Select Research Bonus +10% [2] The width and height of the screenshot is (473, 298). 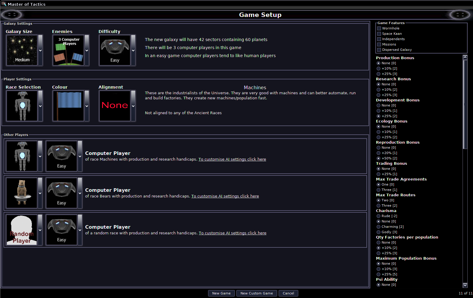pyautogui.click(x=379, y=90)
